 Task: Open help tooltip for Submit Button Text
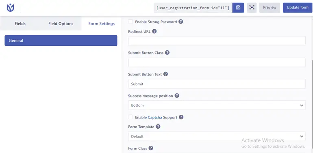[165, 74]
